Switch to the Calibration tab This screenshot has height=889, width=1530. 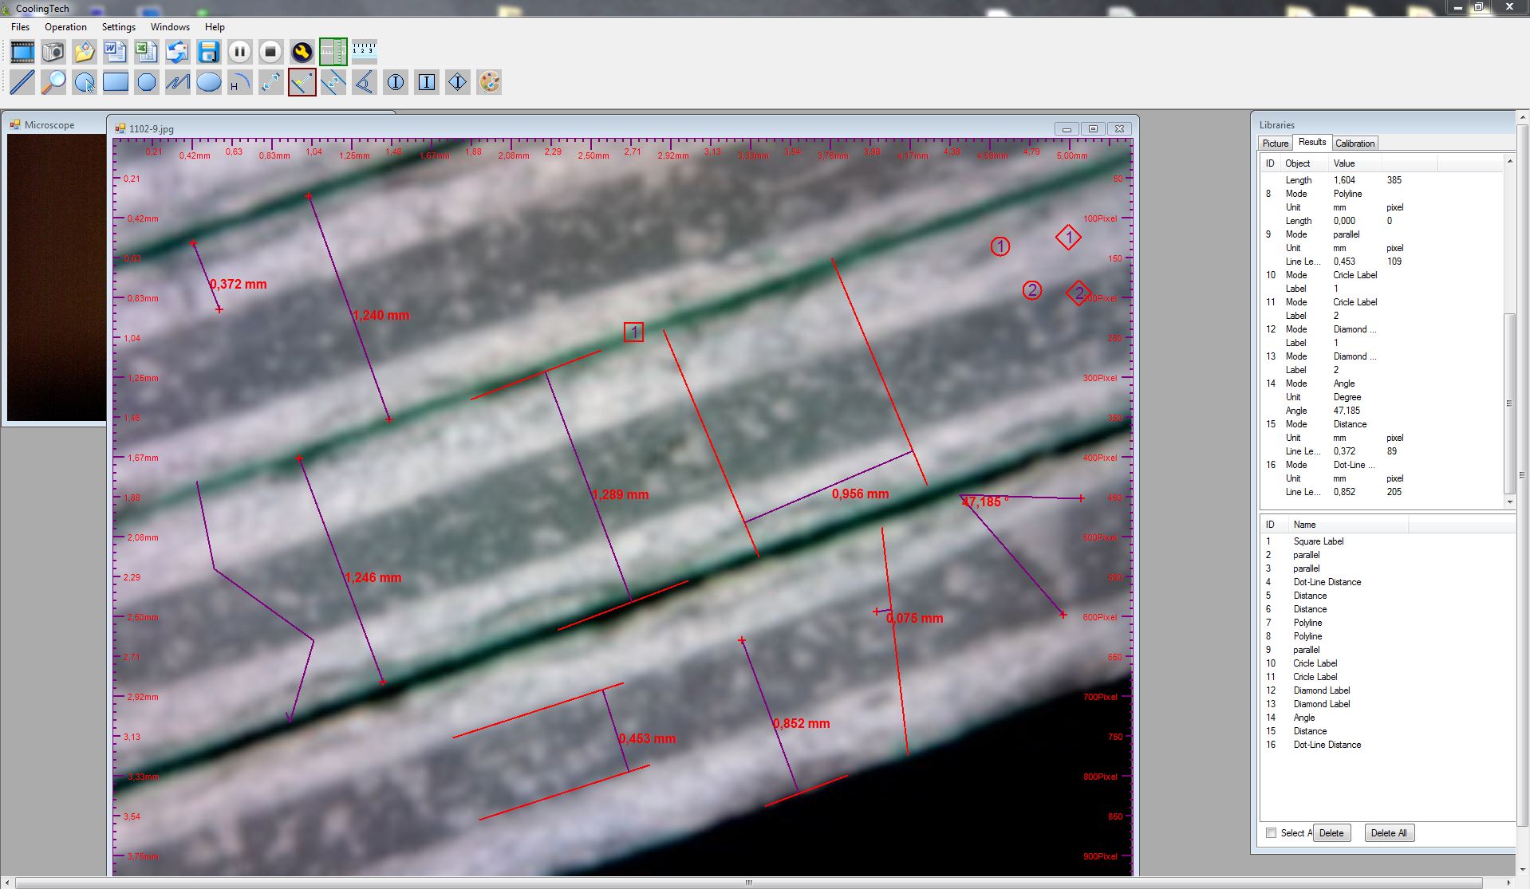point(1355,144)
